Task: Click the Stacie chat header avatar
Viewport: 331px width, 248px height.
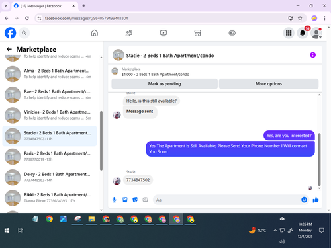Action: pos(118,55)
